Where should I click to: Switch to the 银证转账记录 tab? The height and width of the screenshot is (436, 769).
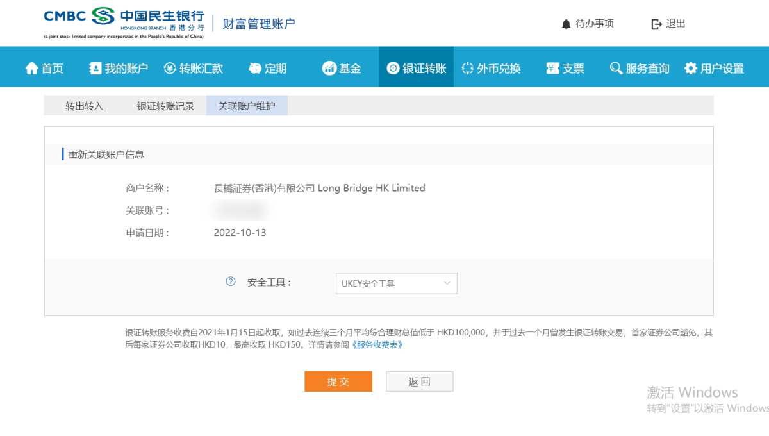pyautogui.click(x=165, y=106)
